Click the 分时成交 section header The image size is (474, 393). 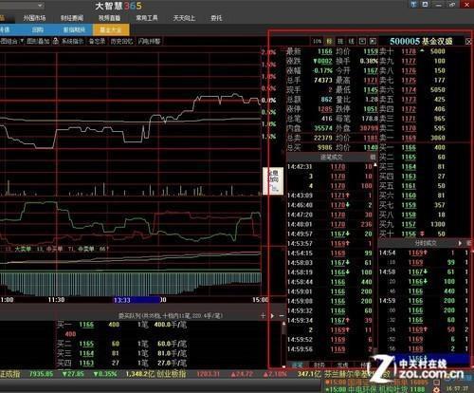426,243
